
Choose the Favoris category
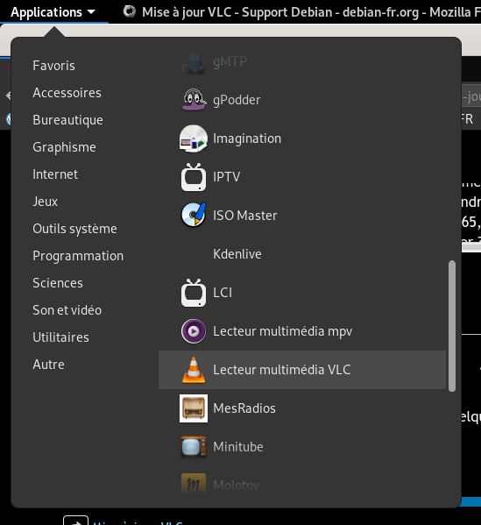(x=54, y=66)
